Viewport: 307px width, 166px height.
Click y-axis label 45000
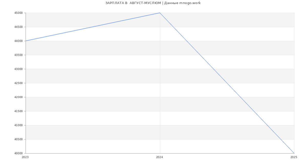(19, 13)
